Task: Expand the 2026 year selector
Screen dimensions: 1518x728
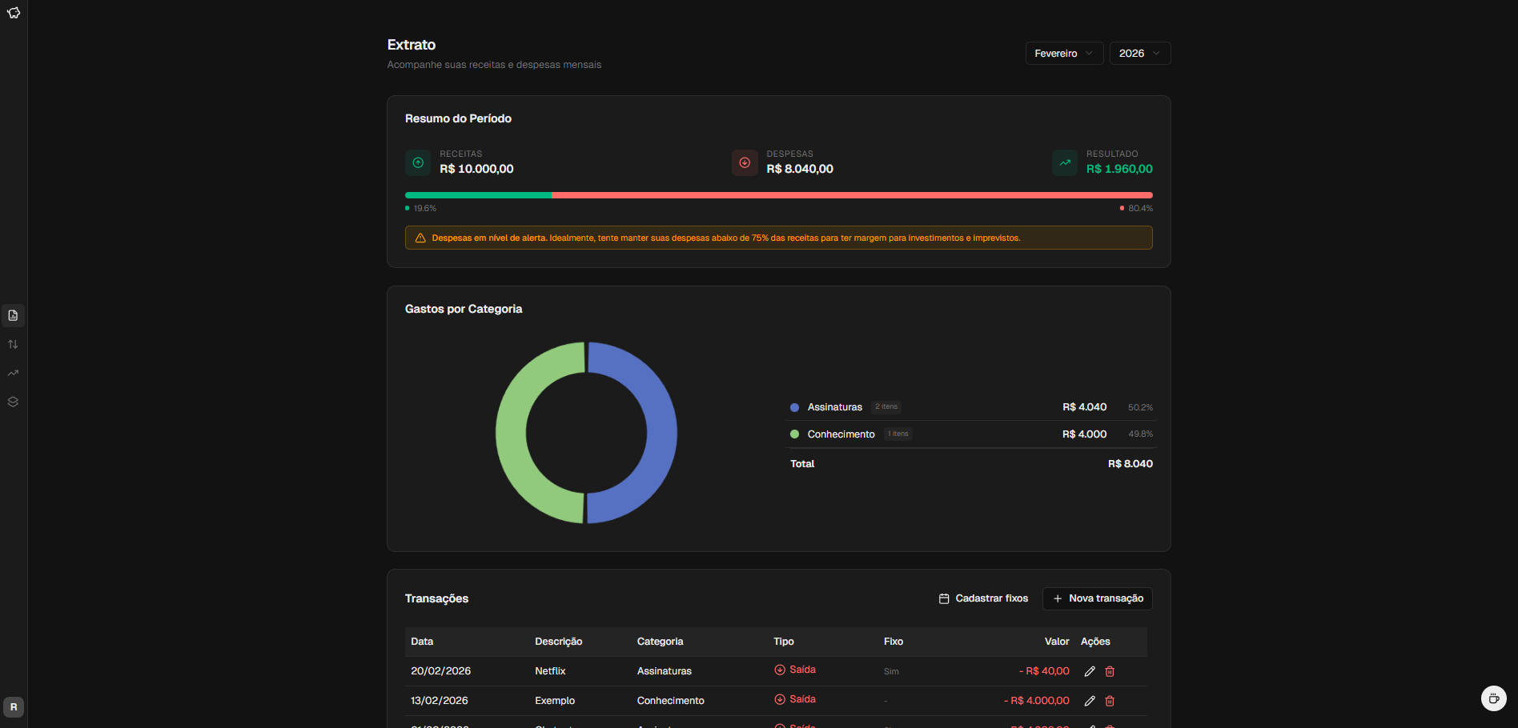Action: click(1139, 54)
